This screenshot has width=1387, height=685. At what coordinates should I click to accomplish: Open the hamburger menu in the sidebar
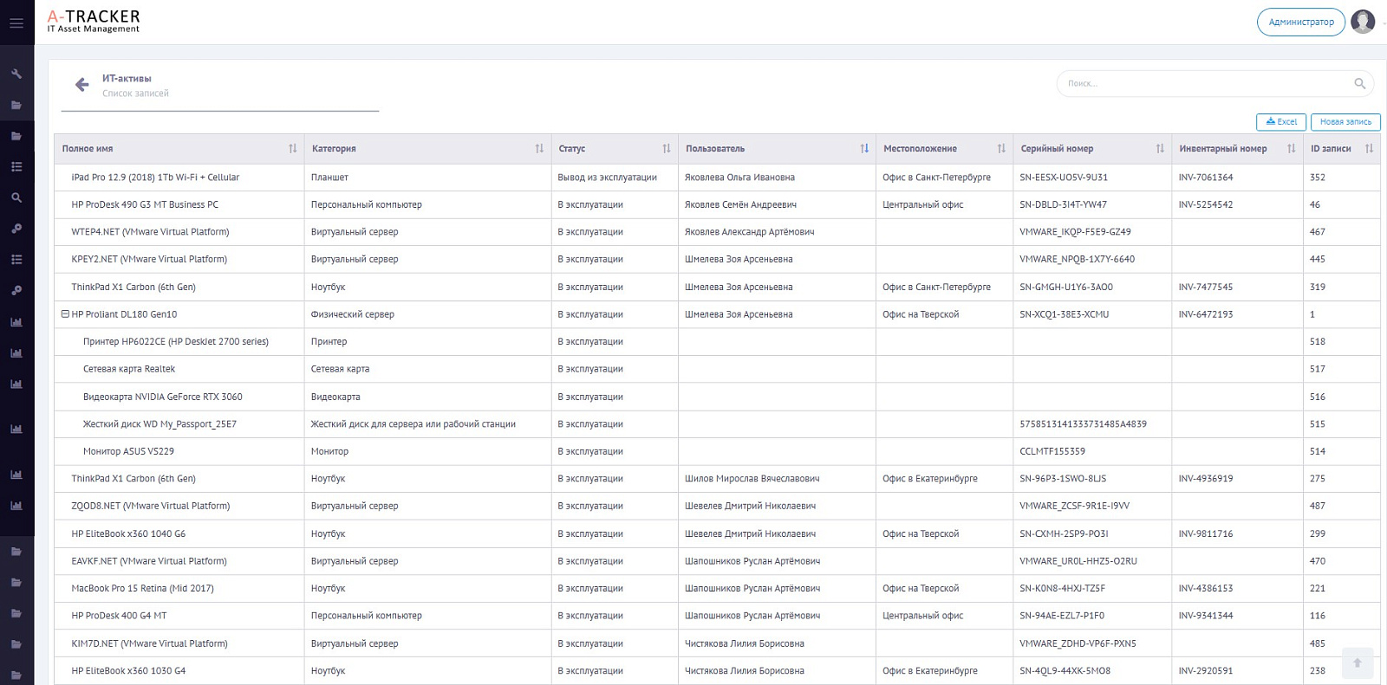coord(16,23)
